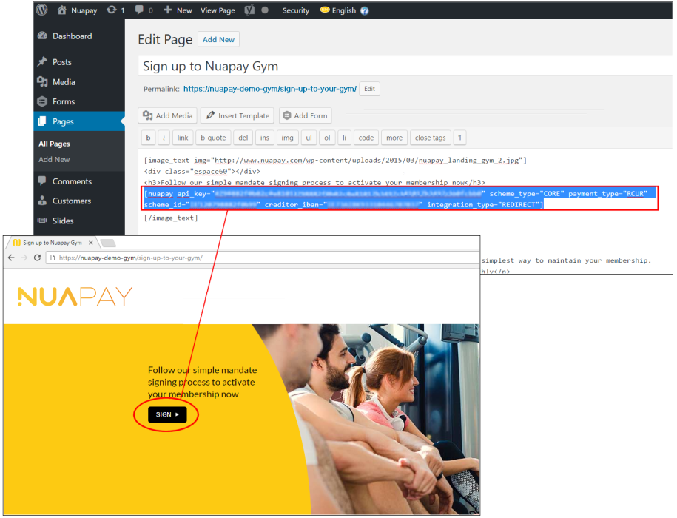The height and width of the screenshot is (518, 677).
Task: Click the Comments bubble icon in sidebar
Action: pos(42,181)
